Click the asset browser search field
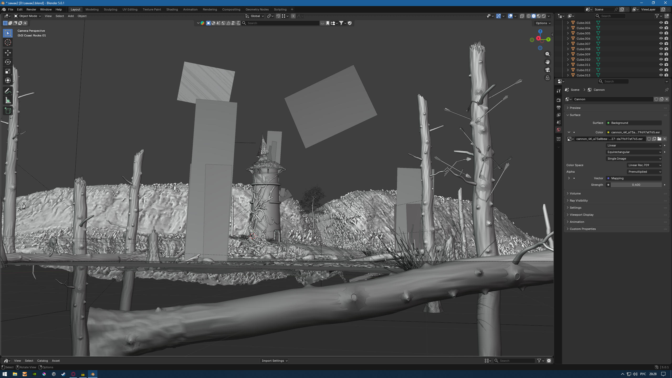 pos(514,360)
